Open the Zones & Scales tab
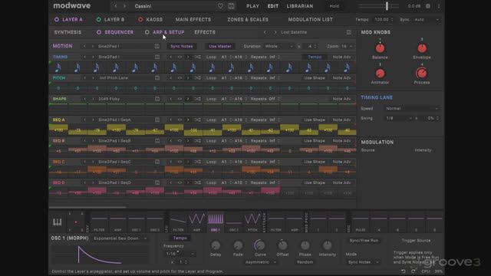 point(248,19)
